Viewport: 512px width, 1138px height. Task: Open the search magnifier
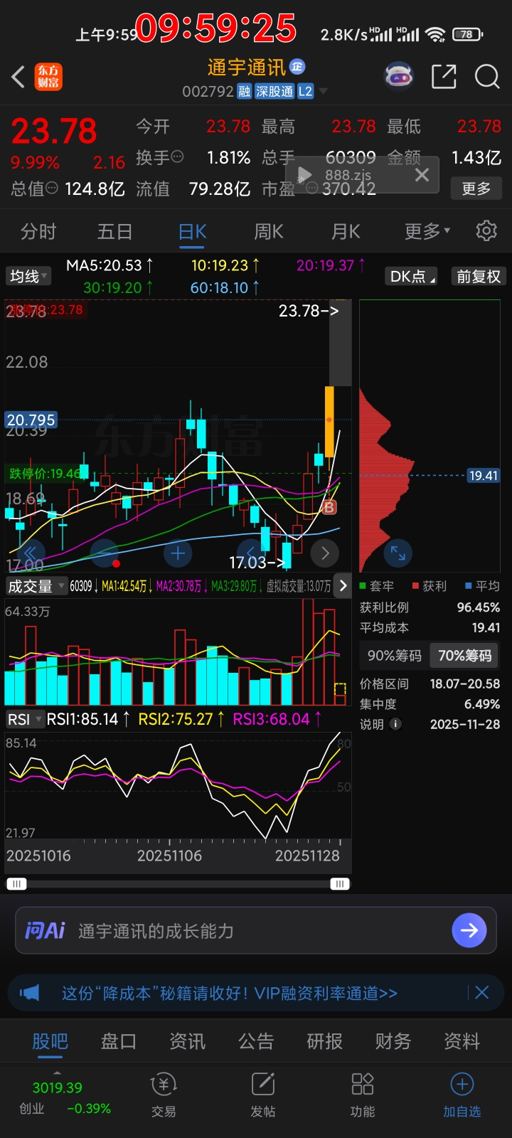[x=487, y=76]
